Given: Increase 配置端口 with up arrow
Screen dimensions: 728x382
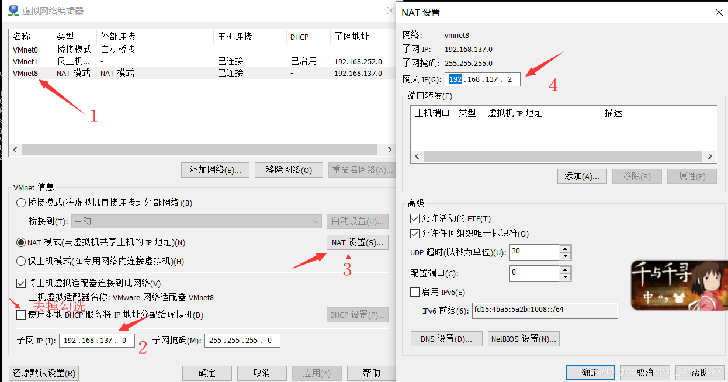Looking at the screenshot, I should coord(565,269).
